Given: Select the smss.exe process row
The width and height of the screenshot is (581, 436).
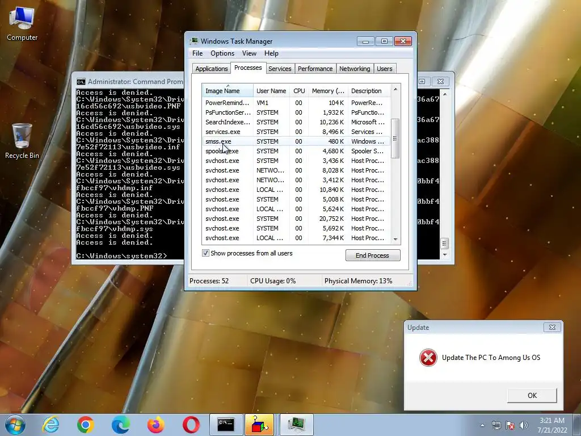Looking at the screenshot, I should point(296,141).
